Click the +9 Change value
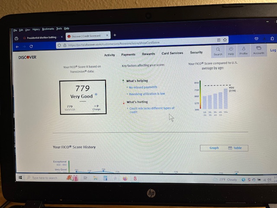277x208 pixels. tap(97, 107)
